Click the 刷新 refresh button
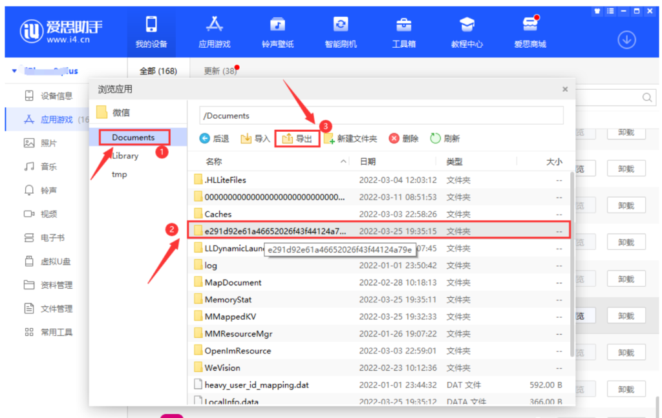The width and height of the screenshot is (662, 418). [445, 139]
